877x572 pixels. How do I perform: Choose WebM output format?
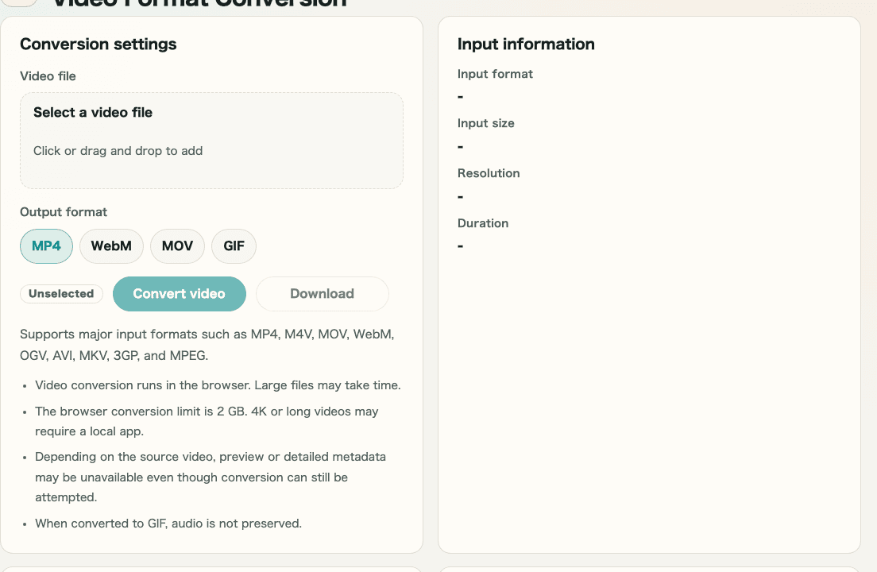point(111,246)
